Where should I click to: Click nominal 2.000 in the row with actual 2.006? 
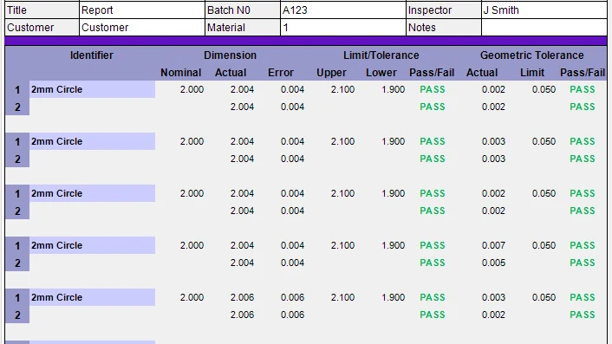click(192, 297)
